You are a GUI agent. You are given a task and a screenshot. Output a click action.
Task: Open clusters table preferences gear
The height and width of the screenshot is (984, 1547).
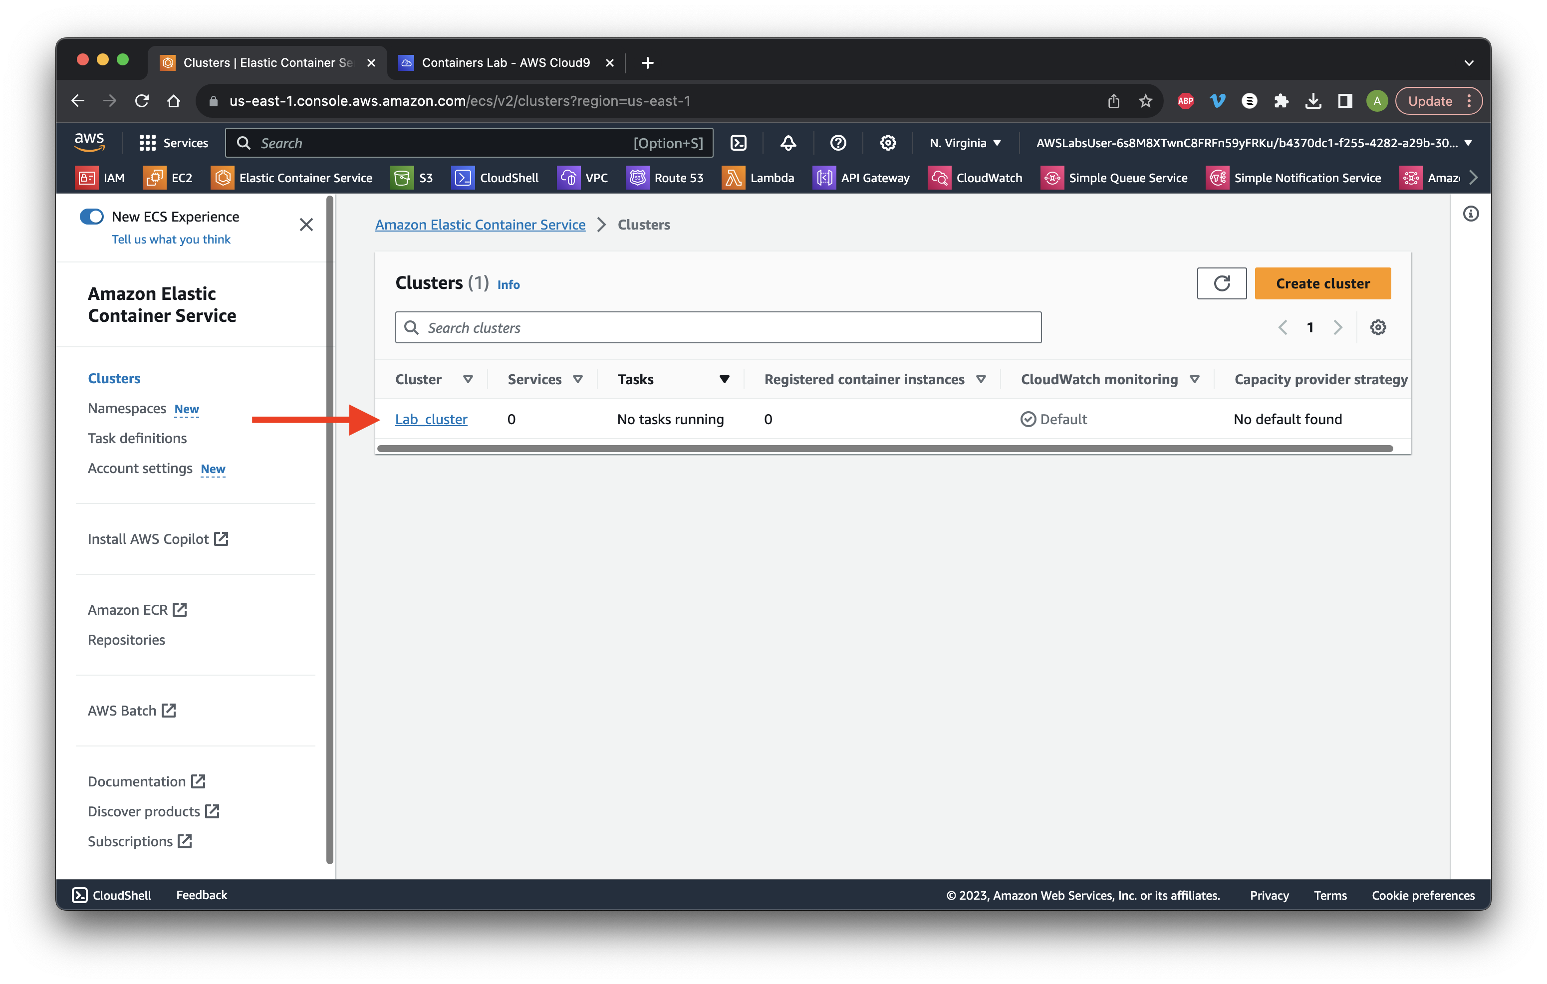click(x=1377, y=327)
